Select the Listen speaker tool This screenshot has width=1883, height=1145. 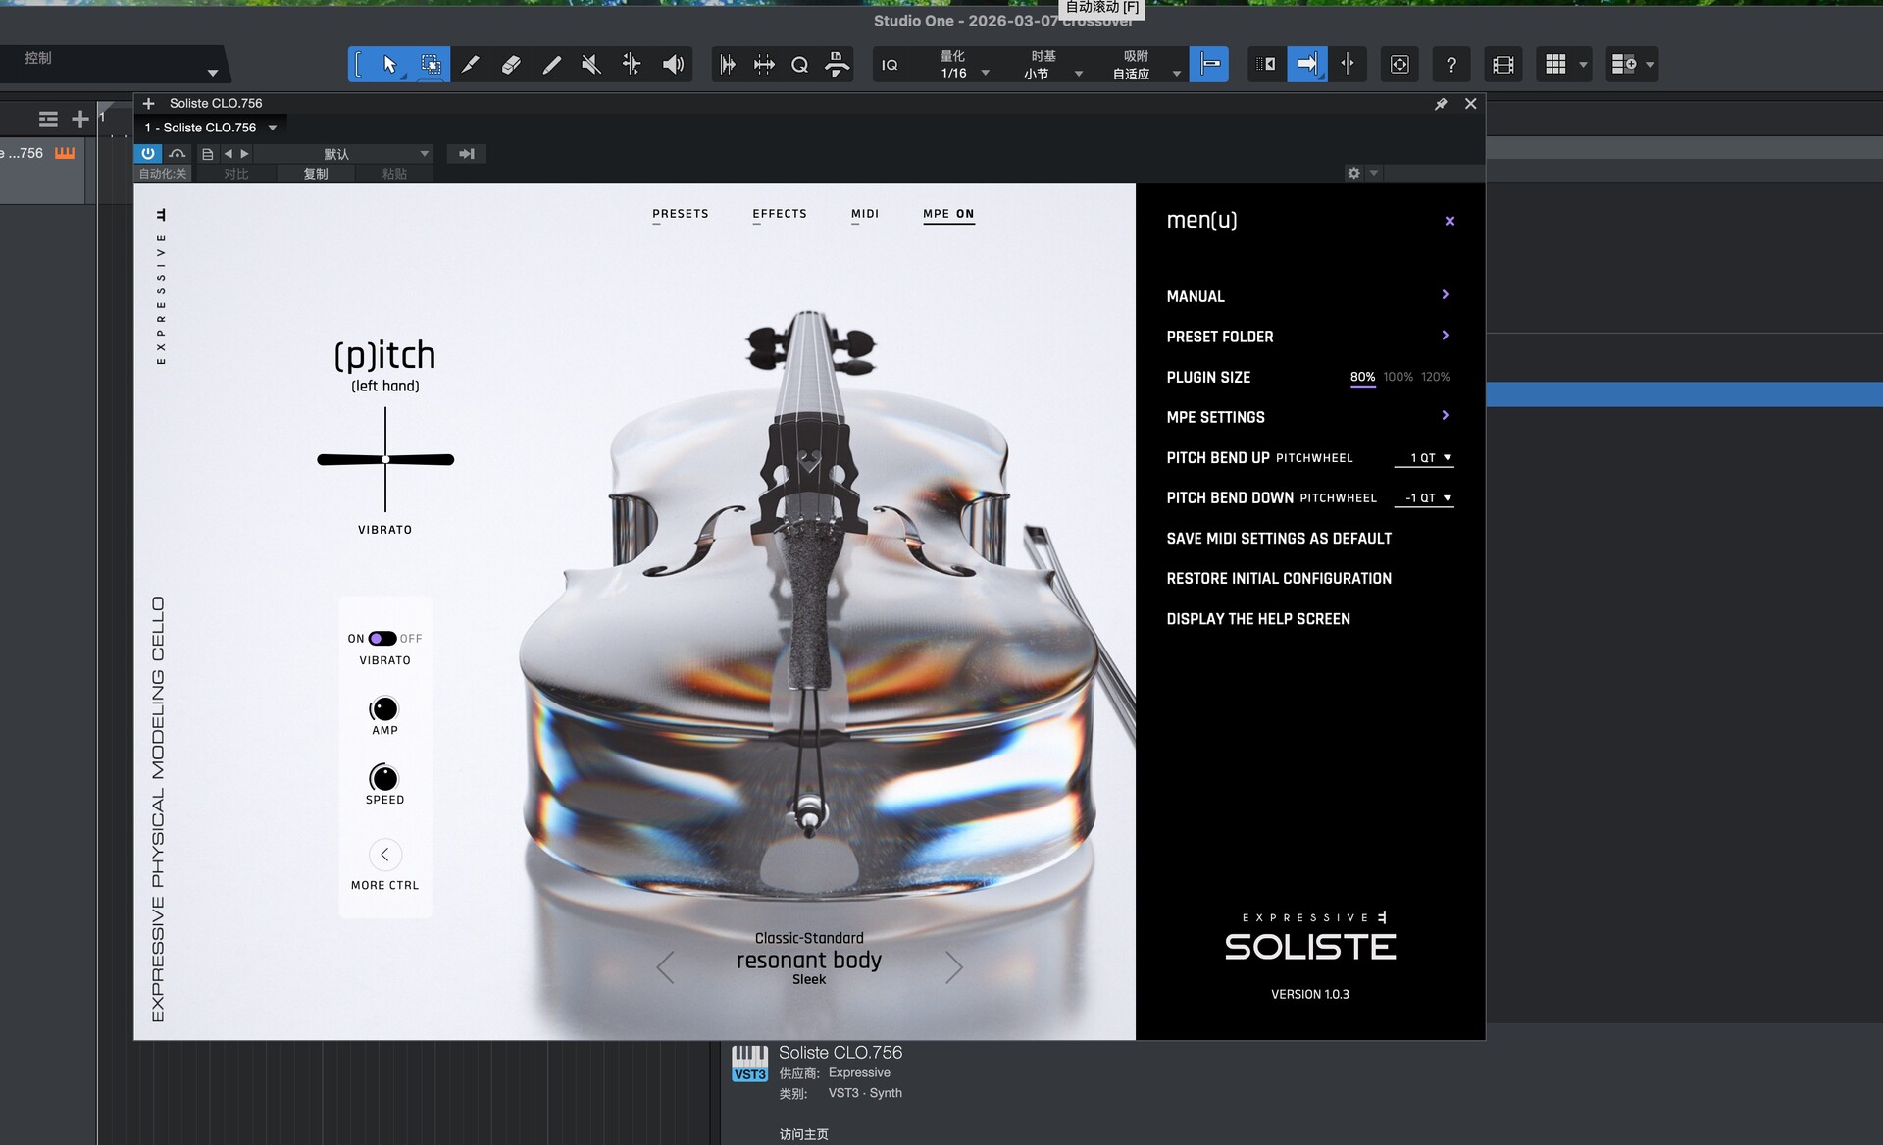pos(673,65)
